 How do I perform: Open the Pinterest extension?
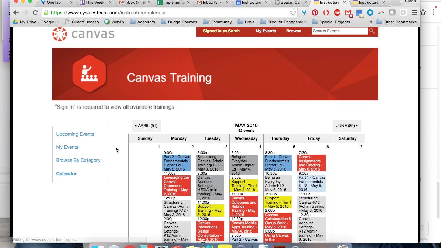pyautogui.click(x=315, y=13)
